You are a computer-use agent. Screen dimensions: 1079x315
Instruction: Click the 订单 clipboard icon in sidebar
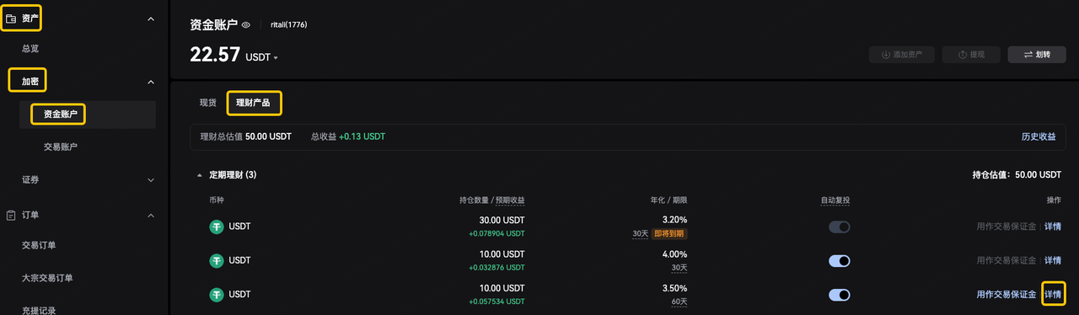(11, 215)
